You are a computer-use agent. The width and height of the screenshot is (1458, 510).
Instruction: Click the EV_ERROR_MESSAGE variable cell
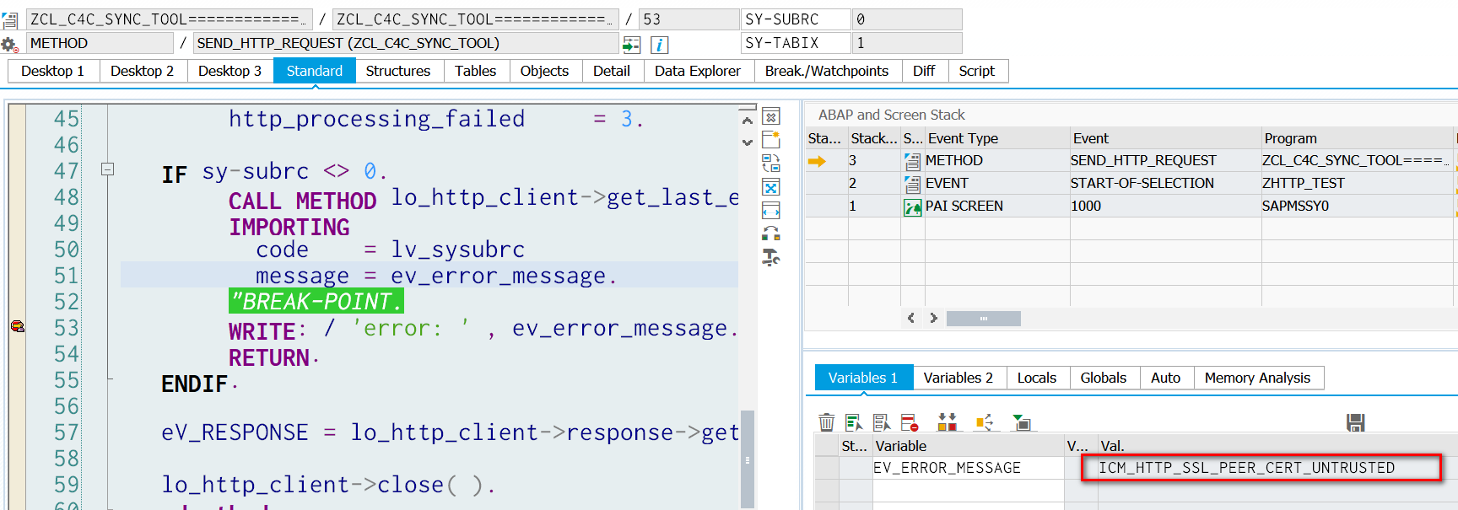tap(968, 468)
